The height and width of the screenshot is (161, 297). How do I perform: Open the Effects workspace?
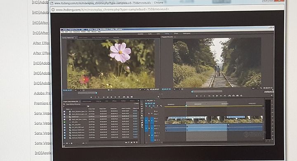pos(176,33)
